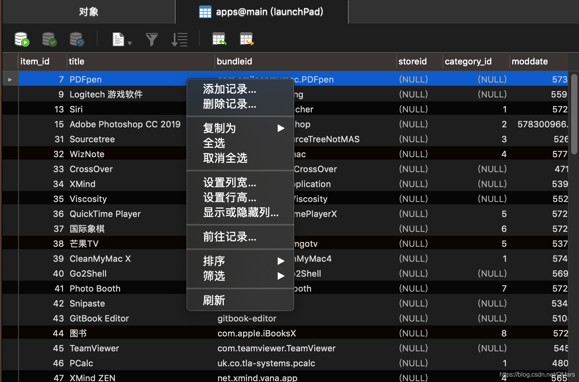This screenshot has height=382, width=579.
Task: Select the PDFpen title cell
Action: click(x=85, y=79)
